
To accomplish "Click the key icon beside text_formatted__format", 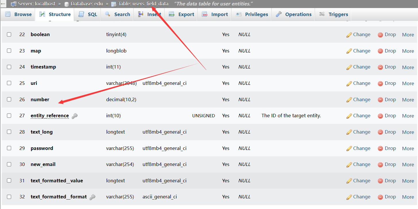I will pyautogui.click(x=92, y=197).
